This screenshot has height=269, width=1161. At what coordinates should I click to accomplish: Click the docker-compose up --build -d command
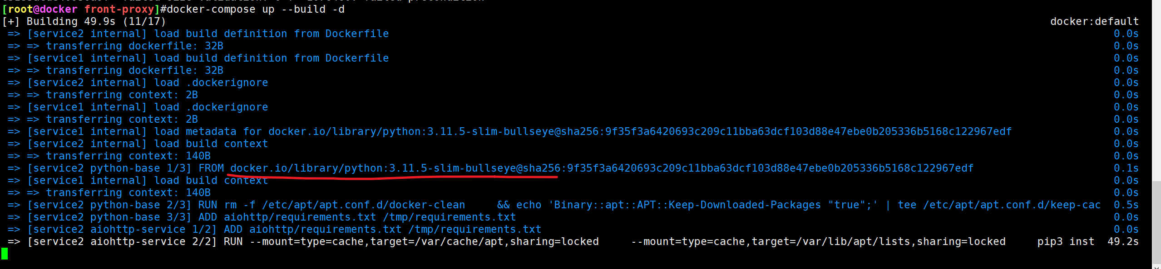[x=256, y=9]
